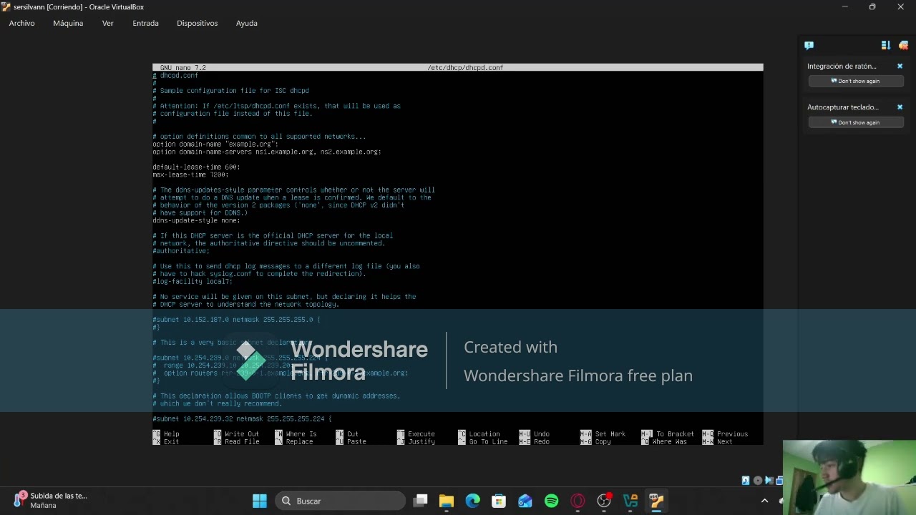Click the ddns-update-style none; line
The width and height of the screenshot is (916, 515).
[196, 220]
